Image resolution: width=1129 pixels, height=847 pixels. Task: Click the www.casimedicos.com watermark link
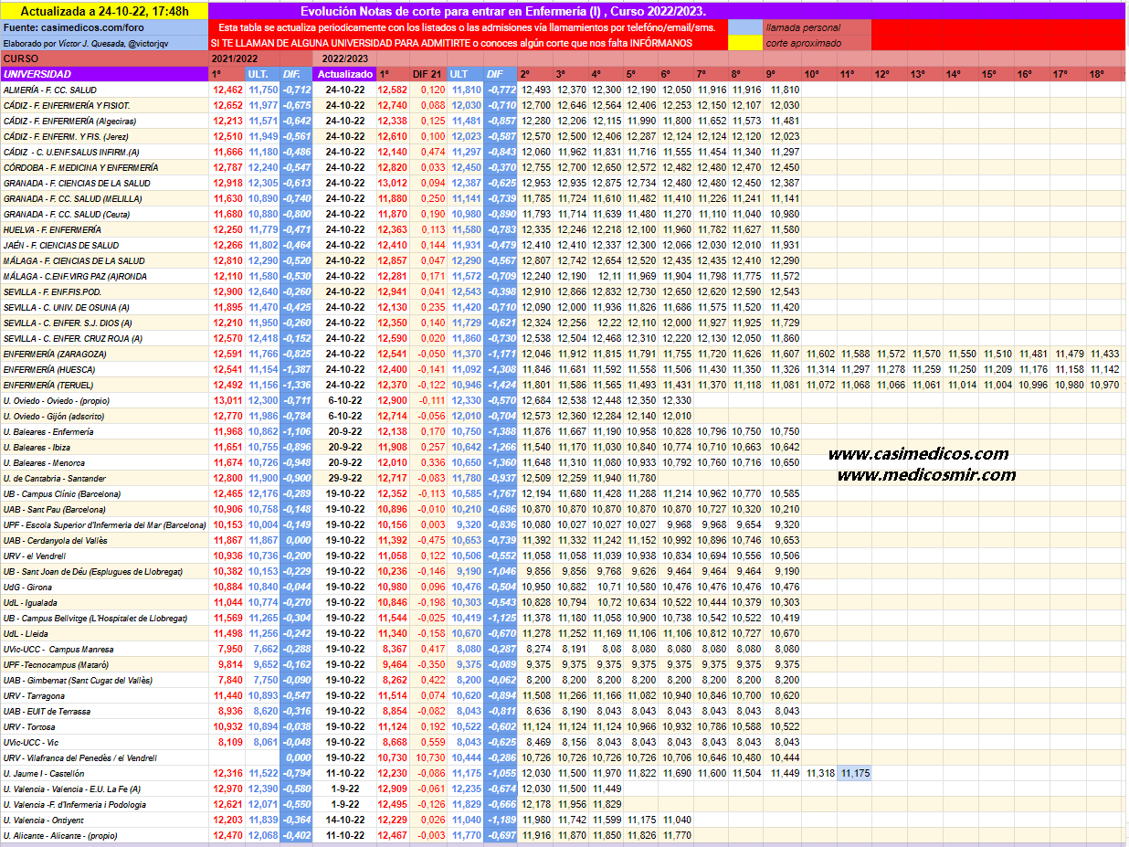point(918,454)
